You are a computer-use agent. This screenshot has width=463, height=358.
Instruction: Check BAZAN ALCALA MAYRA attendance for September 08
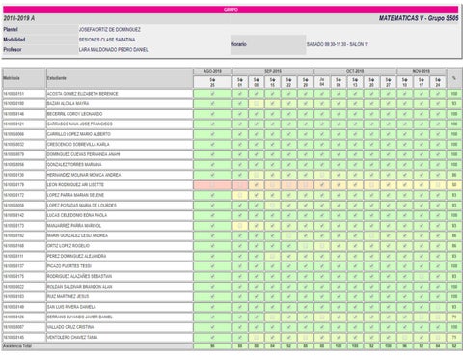point(257,104)
